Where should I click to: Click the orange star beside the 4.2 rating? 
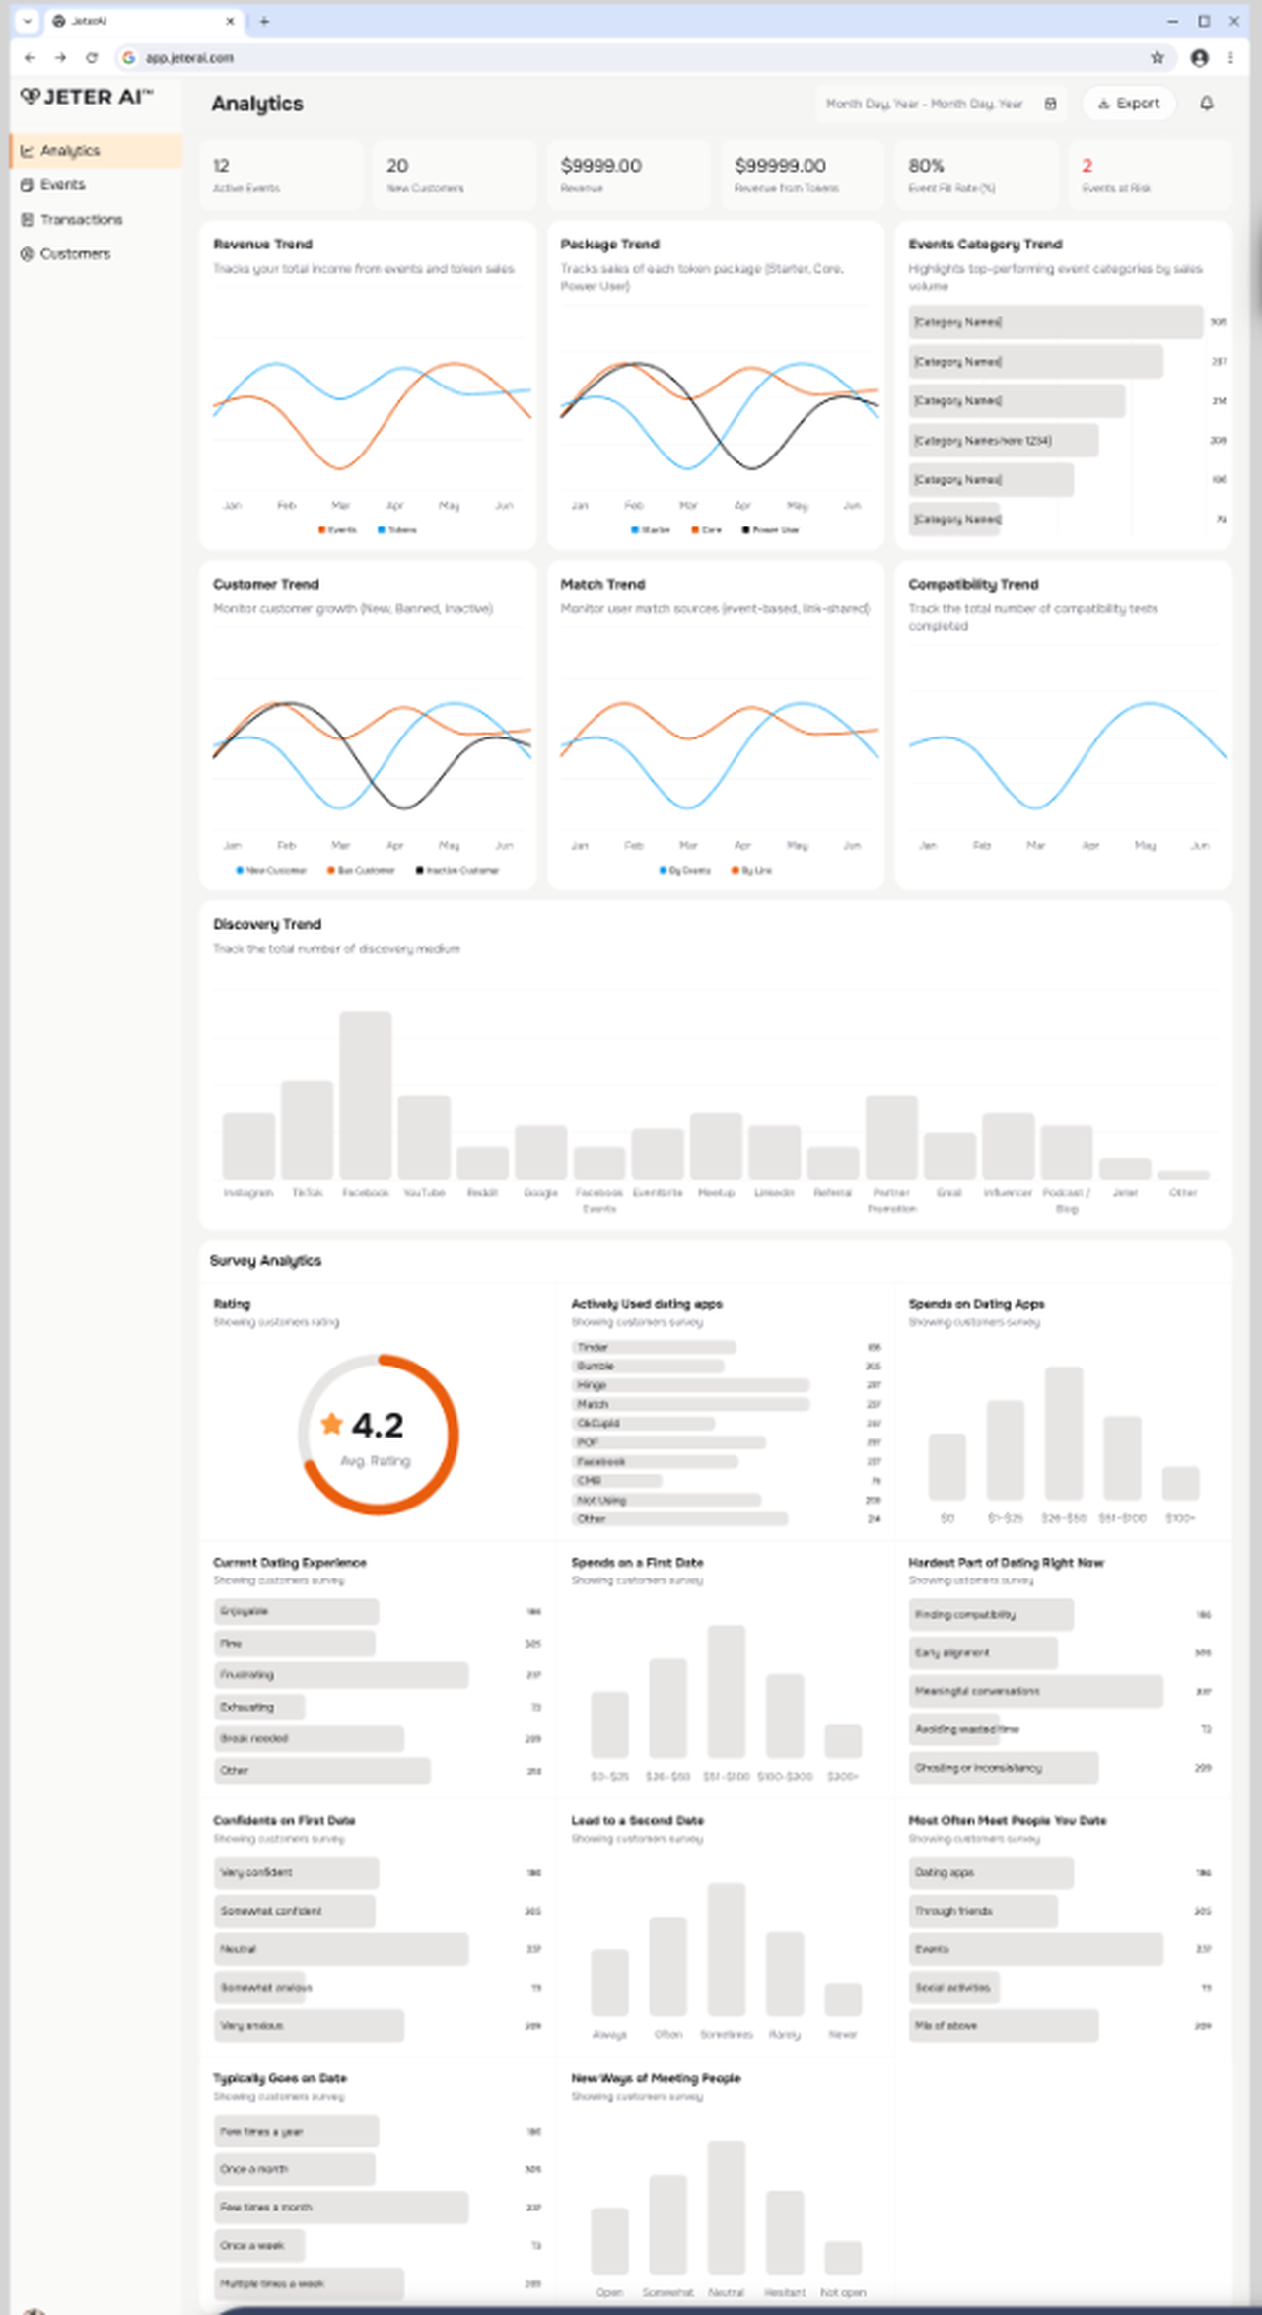(332, 1424)
